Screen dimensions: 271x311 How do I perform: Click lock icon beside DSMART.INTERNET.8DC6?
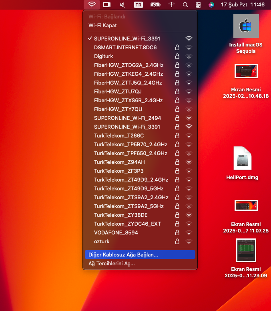[177, 47]
